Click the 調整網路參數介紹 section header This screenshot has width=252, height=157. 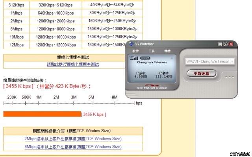tap(73, 131)
